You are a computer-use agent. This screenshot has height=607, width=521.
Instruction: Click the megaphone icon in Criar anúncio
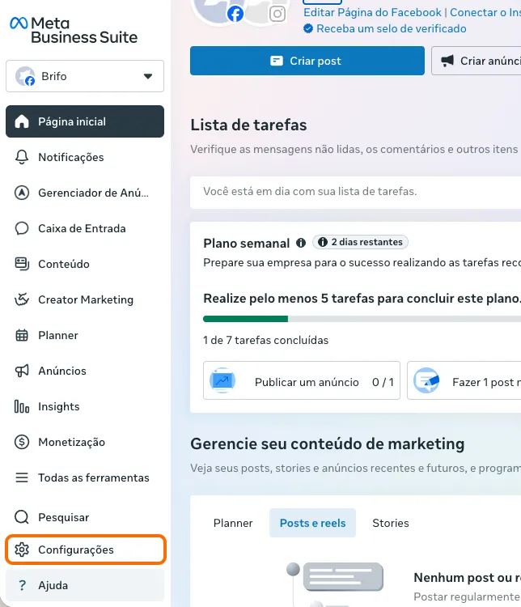(x=447, y=61)
